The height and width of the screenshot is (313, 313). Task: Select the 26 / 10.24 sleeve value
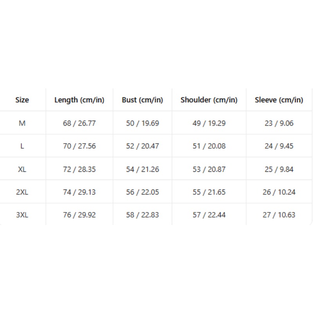coord(279,192)
